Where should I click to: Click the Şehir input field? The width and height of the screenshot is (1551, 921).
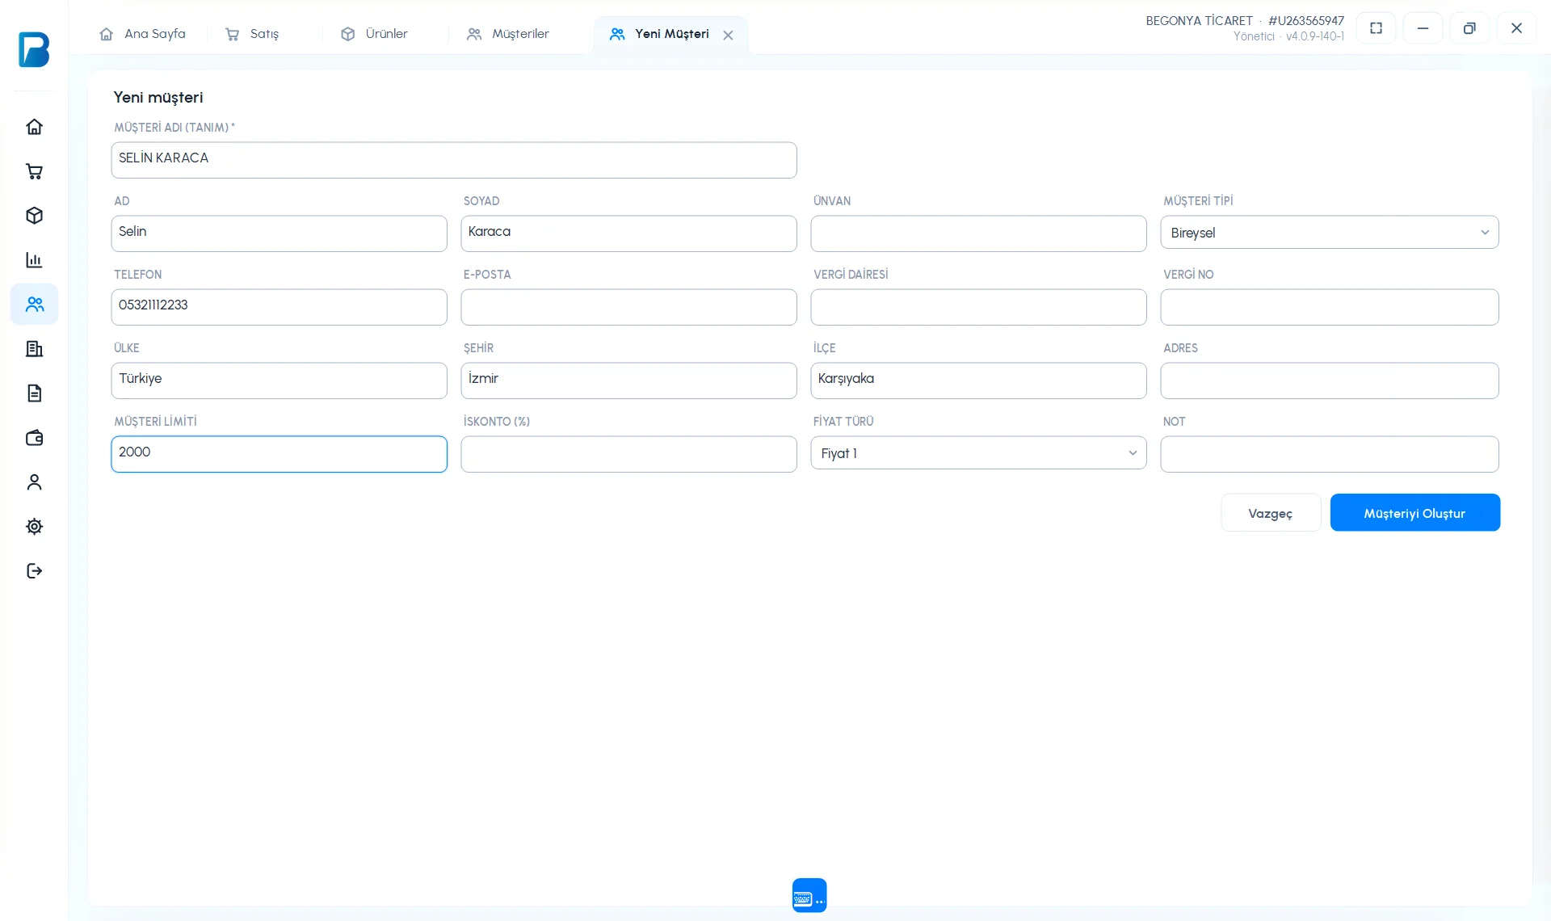click(x=628, y=381)
